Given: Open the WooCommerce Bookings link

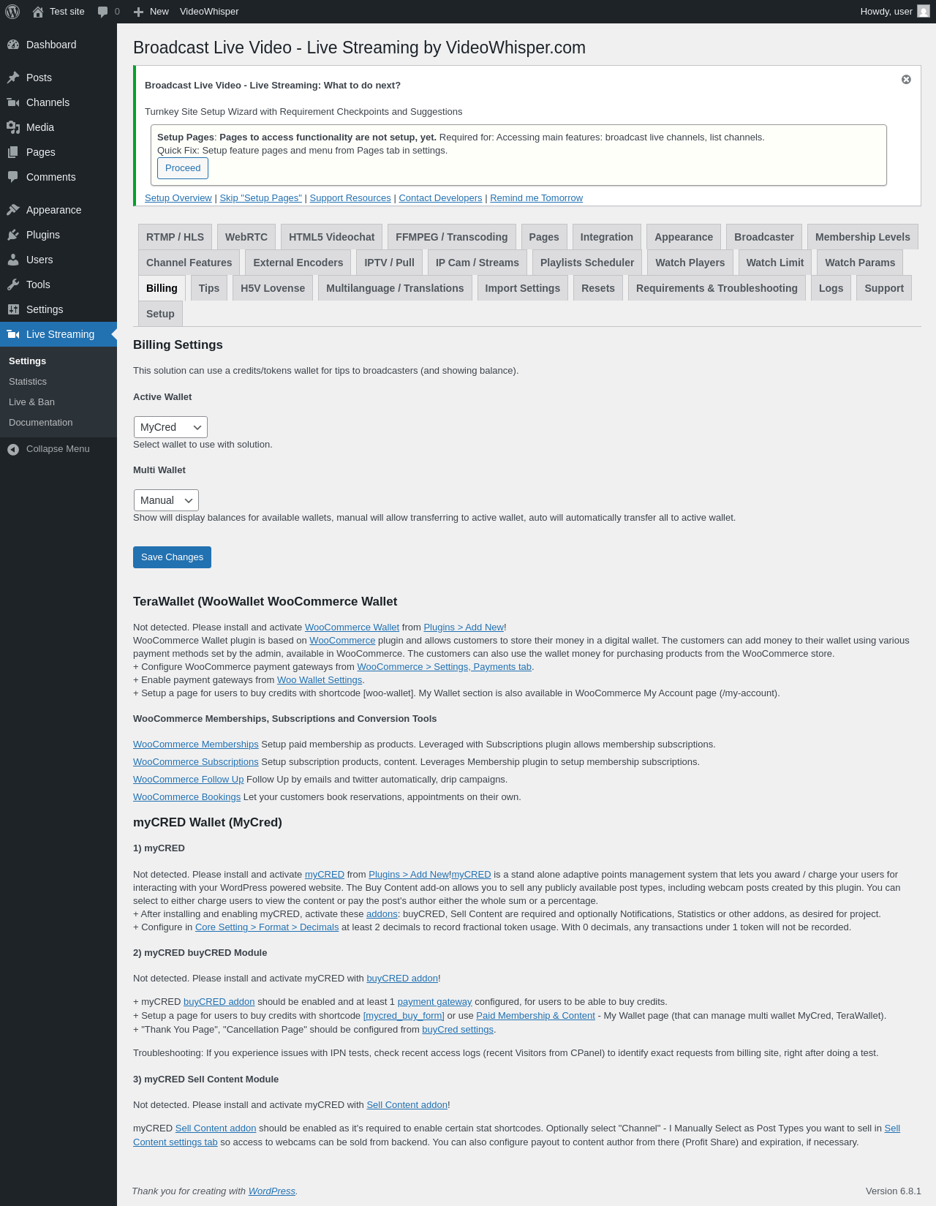Looking at the screenshot, I should [186, 797].
